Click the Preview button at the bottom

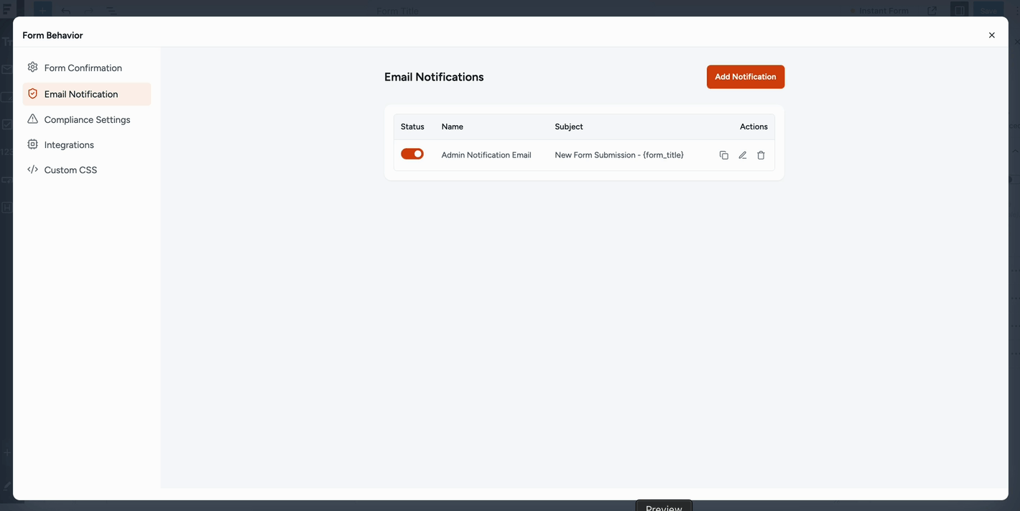(663, 507)
